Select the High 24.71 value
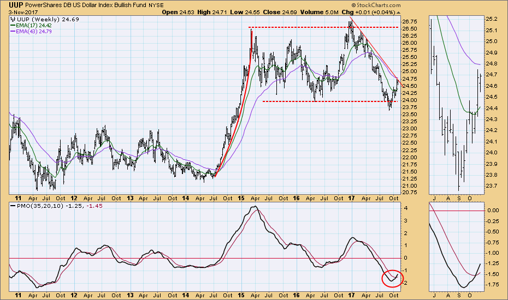Image resolution: width=508 pixels, height=300 pixels. [212, 13]
